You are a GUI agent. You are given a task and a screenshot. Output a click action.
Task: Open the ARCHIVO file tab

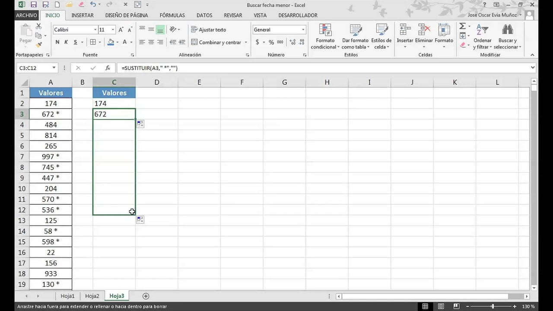coord(27,15)
